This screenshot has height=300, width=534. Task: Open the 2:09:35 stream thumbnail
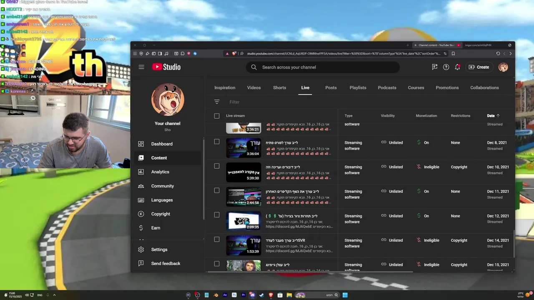pyautogui.click(x=244, y=221)
